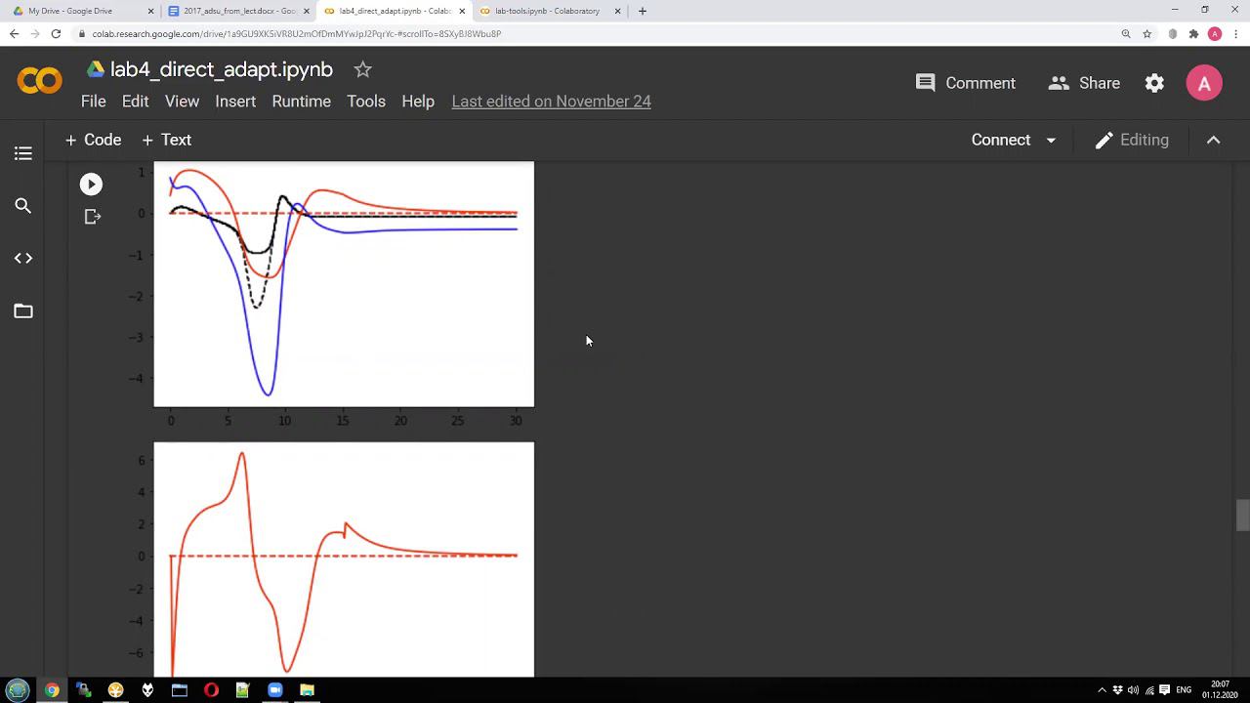The height and width of the screenshot is (703, 1250).
Task: Connect to a runtime
Action: pyautogui.click(x=1001, y=140)
